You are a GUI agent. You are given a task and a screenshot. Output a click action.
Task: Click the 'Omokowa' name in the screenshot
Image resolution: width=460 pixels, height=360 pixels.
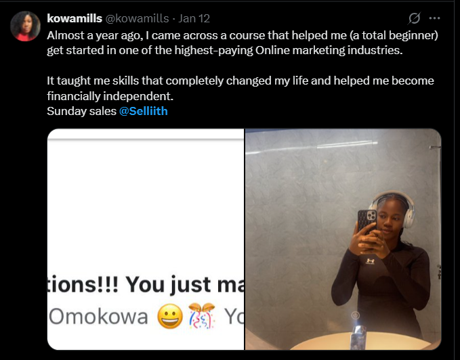coord(98,317)
